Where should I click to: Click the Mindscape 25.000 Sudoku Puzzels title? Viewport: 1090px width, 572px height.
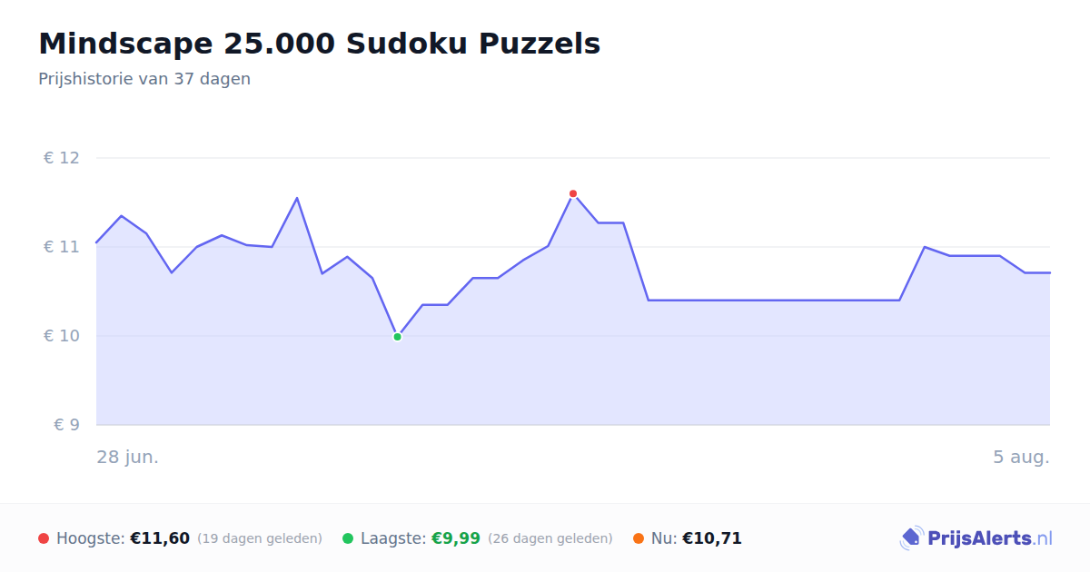click(320, 44)
